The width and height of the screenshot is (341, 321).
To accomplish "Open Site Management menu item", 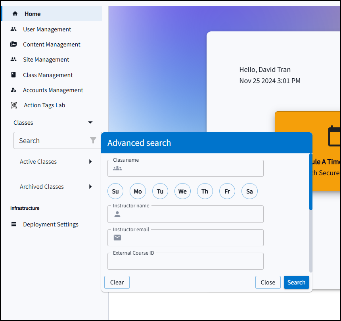I will 46,60.
